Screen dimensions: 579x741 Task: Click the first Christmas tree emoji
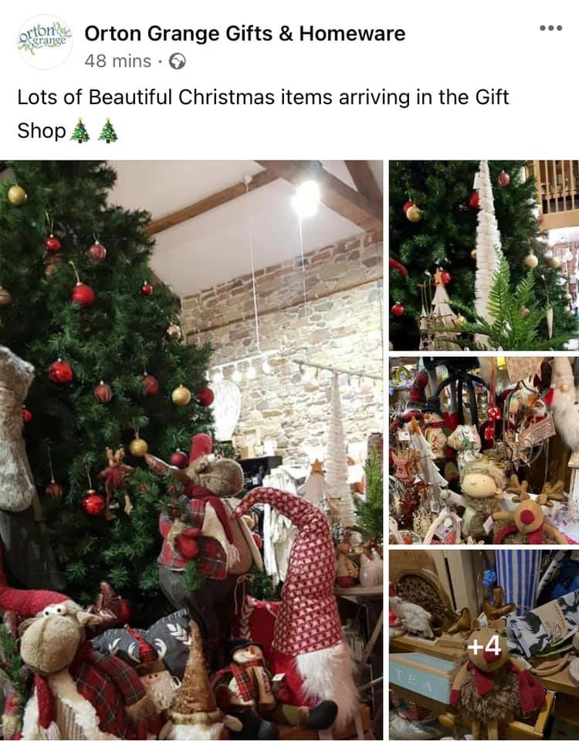80,130
